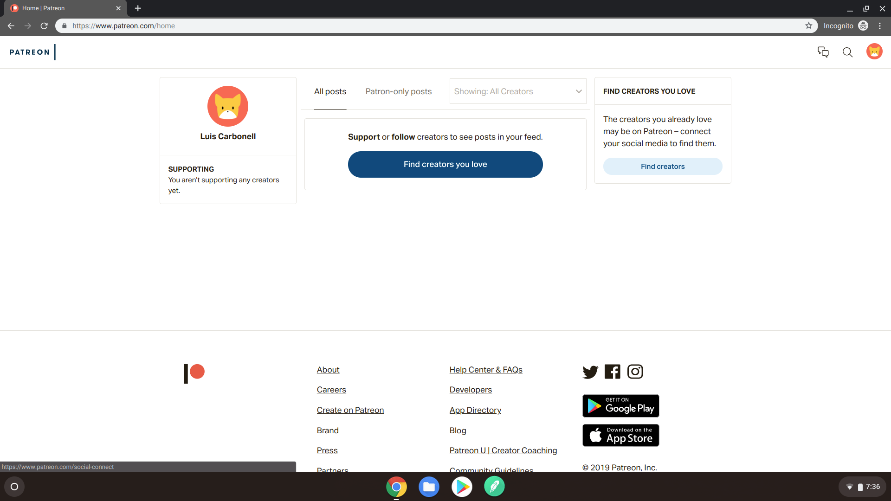Open Patreon's Instagram icon
The image size is (891, 501).
635,372
